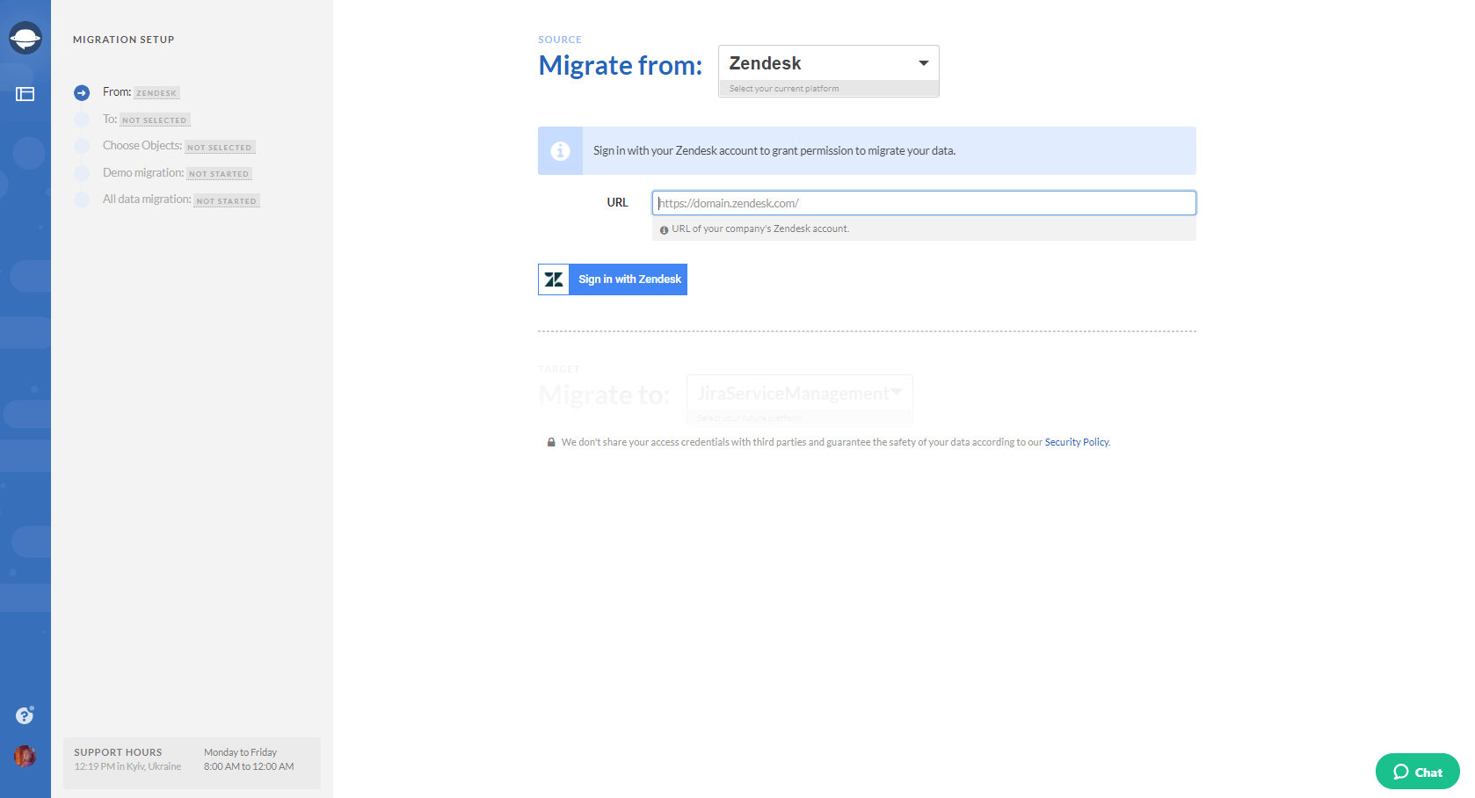Select the From: Zendesk step
This screenshot has height=798, width=1475.
tap(141, 92)
